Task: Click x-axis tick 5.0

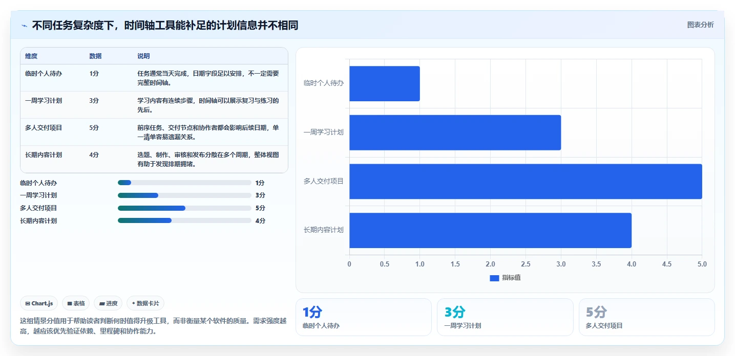Action: (x=702, y=264)
